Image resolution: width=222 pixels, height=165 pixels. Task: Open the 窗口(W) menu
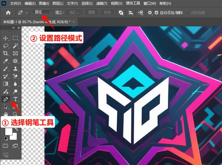150,4
